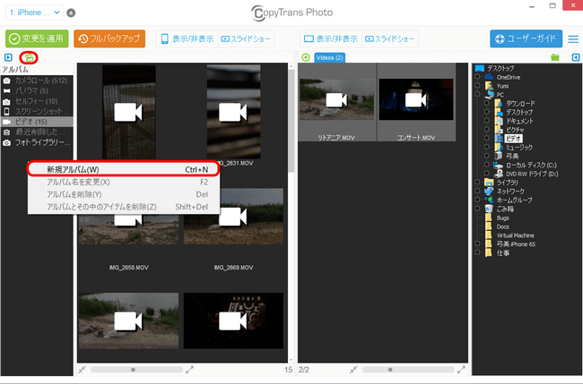Select the セルフィー (10) album
This screenshot has width=583, height=384.
[x=37, y=101]
